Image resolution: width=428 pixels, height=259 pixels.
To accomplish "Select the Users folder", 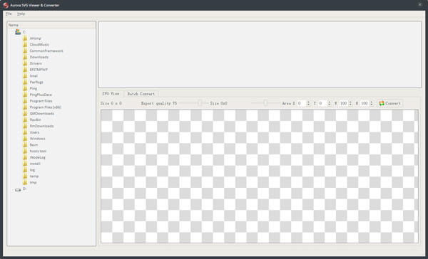I will point(34,132).
